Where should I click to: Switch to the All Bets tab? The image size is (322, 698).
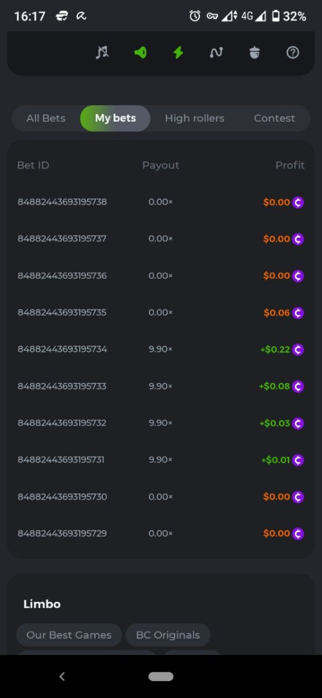[x=46, y=118]
